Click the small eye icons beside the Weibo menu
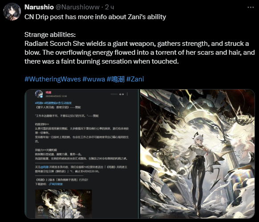This screenshot has width=259, height=222. (121, 94)
